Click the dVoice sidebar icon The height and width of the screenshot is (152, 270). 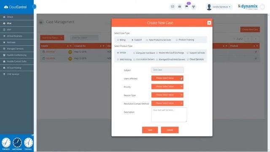pyautogui.click(x=4, y=17)
